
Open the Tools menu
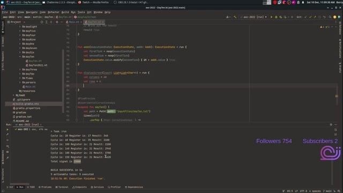[81, 12]
